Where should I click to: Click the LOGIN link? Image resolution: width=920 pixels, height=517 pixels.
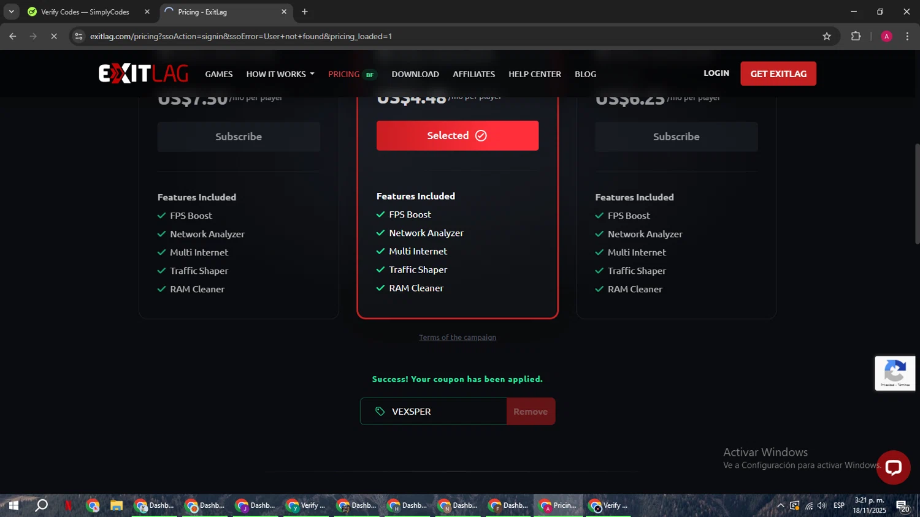pyautogui.click(x=716, y=73)
